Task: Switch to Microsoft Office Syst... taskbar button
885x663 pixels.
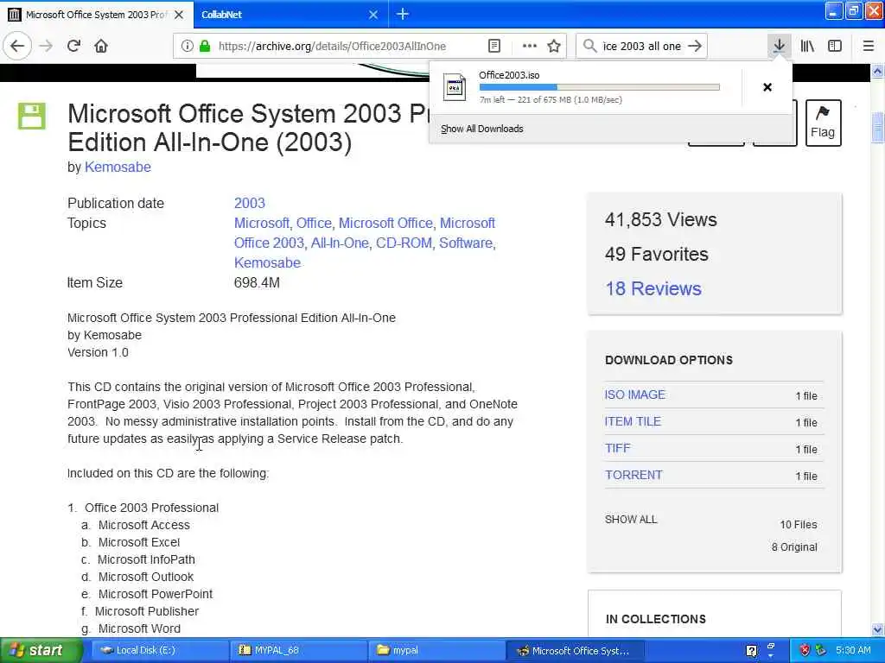Action: [574, 650]
